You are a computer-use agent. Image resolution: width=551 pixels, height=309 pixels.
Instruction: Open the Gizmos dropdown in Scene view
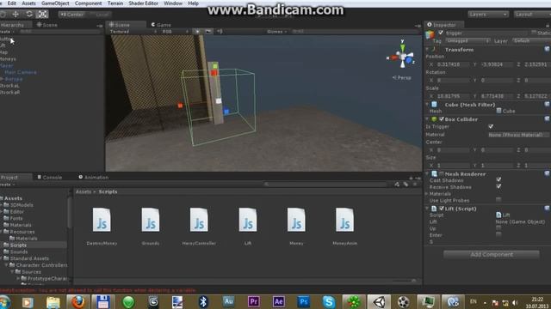tap(277, 32)
